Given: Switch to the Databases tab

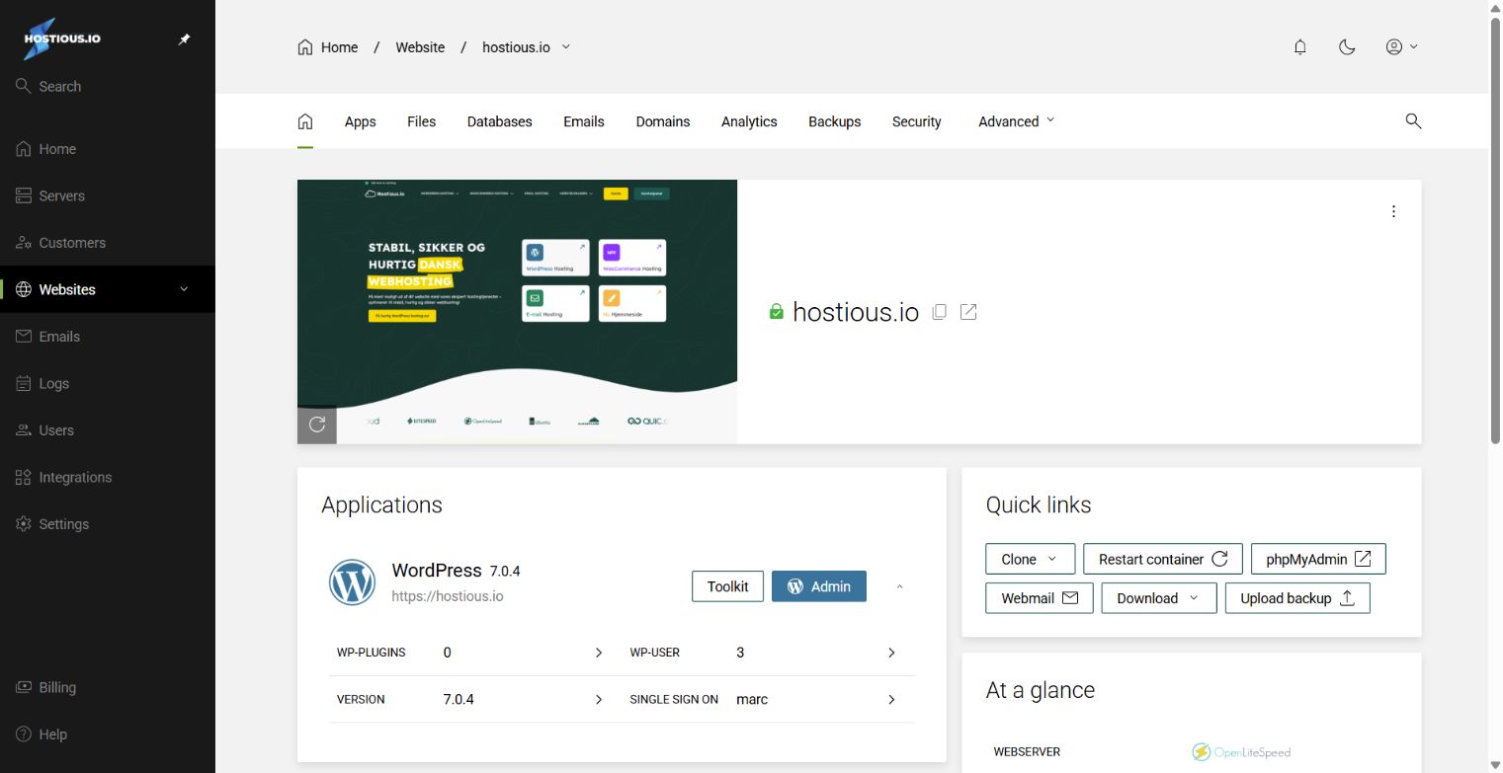Looking at the screenshot, I should (499, 121).
